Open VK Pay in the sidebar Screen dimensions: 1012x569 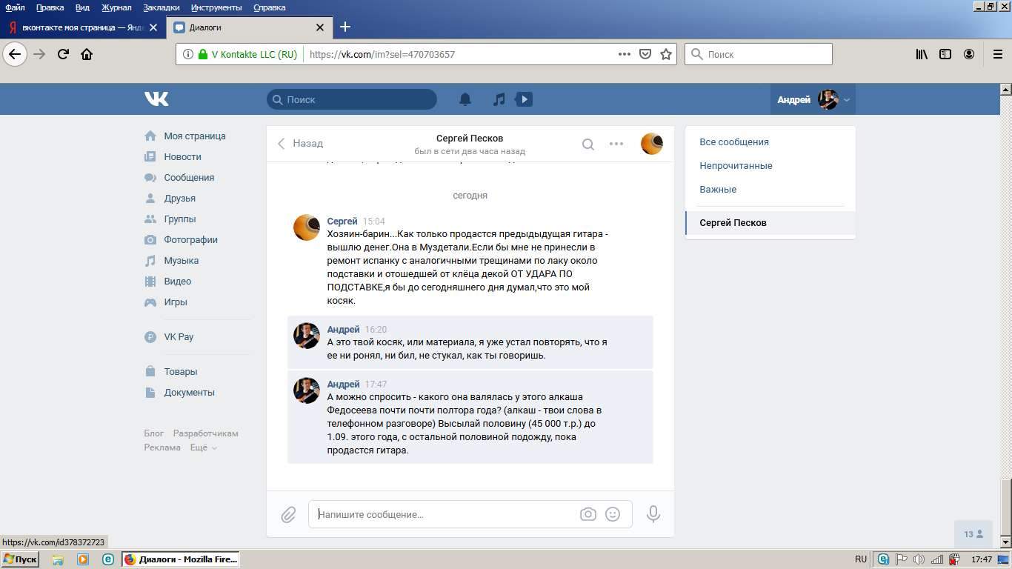point(179,337)
